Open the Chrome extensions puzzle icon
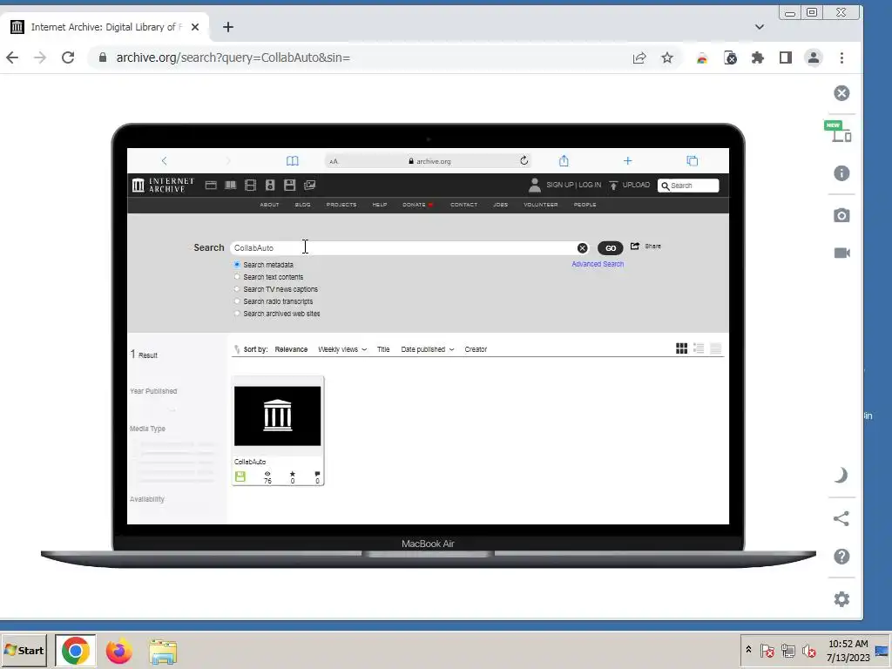 click(757, 57)
